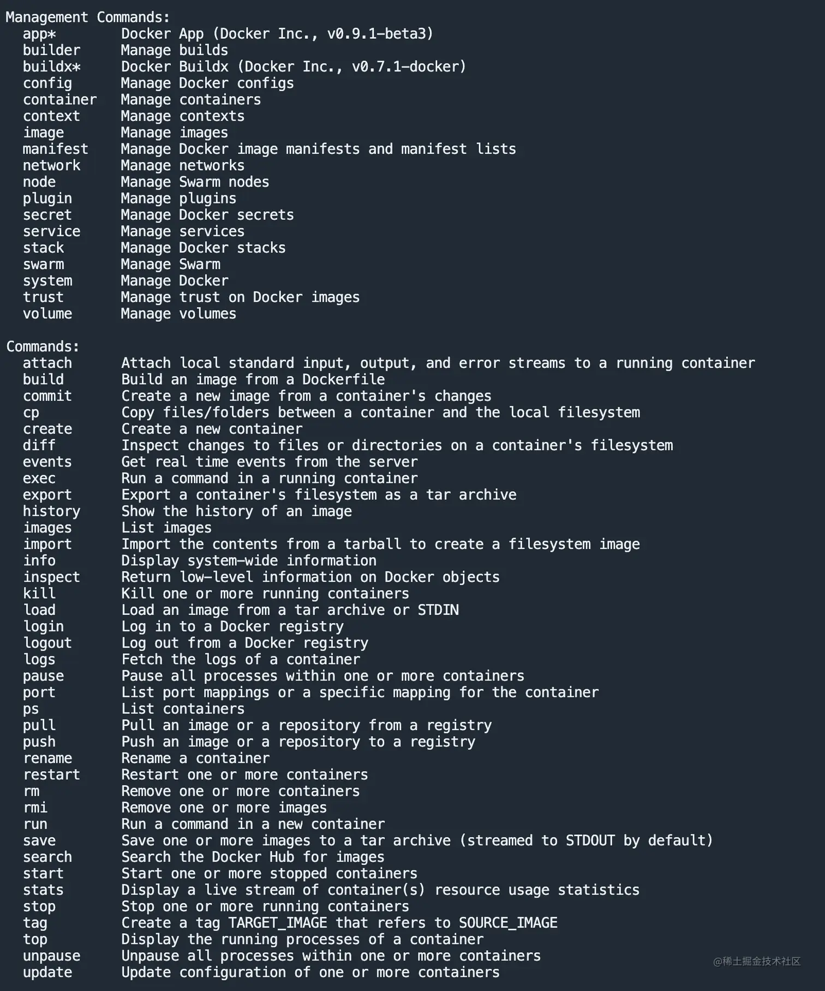Image resolution: width=825 pixels, height=991 pixels.
Task: Click the "search" command name
Action: click(x=47, y=857)
